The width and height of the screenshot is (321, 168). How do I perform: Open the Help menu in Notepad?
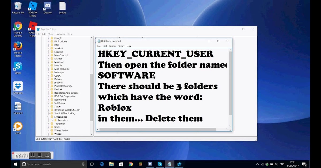click(x=128, y=46)
